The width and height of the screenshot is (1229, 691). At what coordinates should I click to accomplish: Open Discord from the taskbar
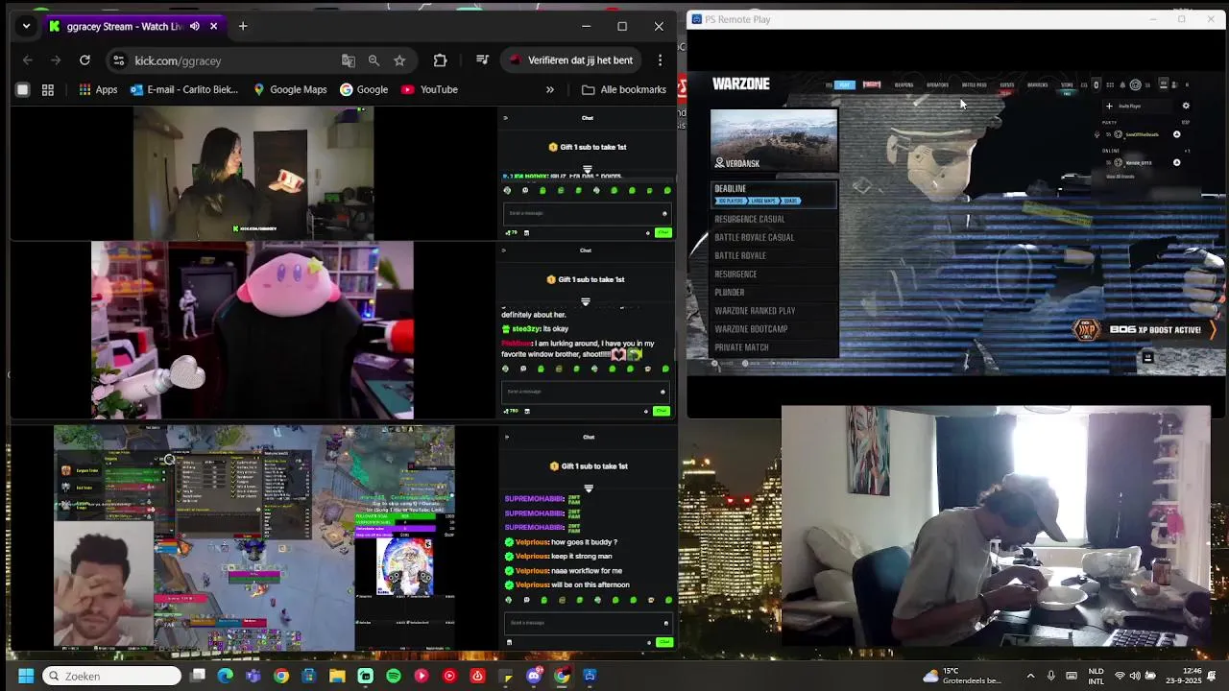534,676
